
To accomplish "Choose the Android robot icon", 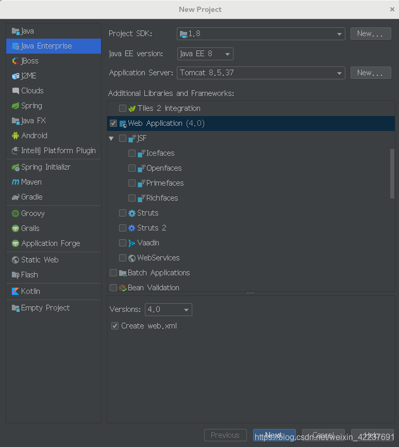I will point(15,136).
